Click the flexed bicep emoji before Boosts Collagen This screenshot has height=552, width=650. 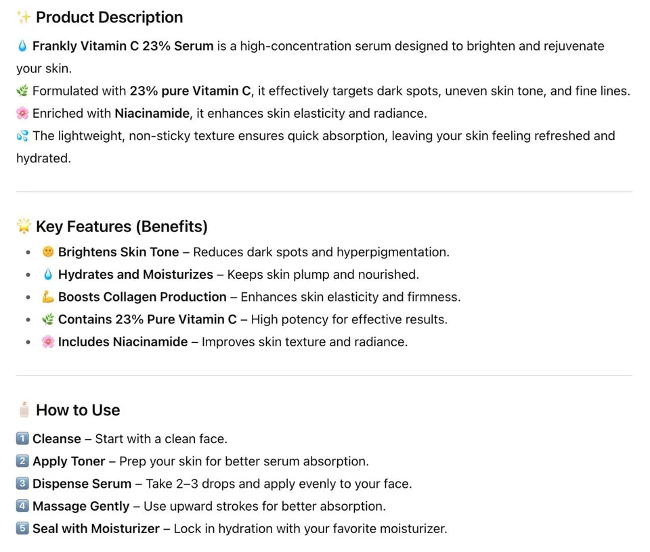[48, 296]
